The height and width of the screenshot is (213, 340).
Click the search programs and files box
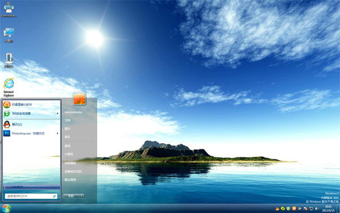pyautogui.click(x=31, y=196)
